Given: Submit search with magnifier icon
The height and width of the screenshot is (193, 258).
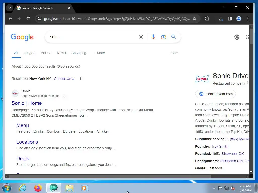Looking at the screenshot, I should (173, 37).
